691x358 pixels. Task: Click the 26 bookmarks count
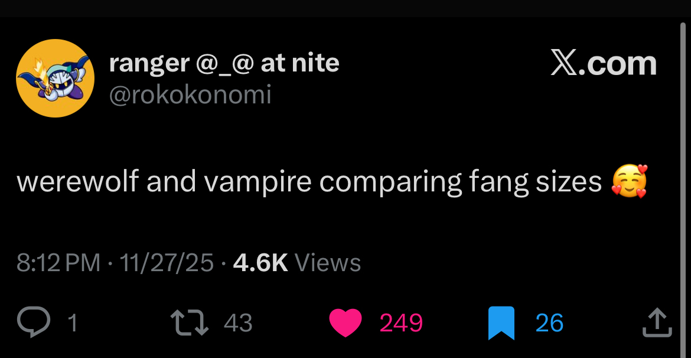549,323
